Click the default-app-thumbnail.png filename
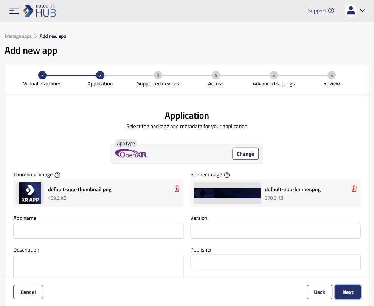The image size is (374, 306). pyautogui.click(x=80, y=190)
